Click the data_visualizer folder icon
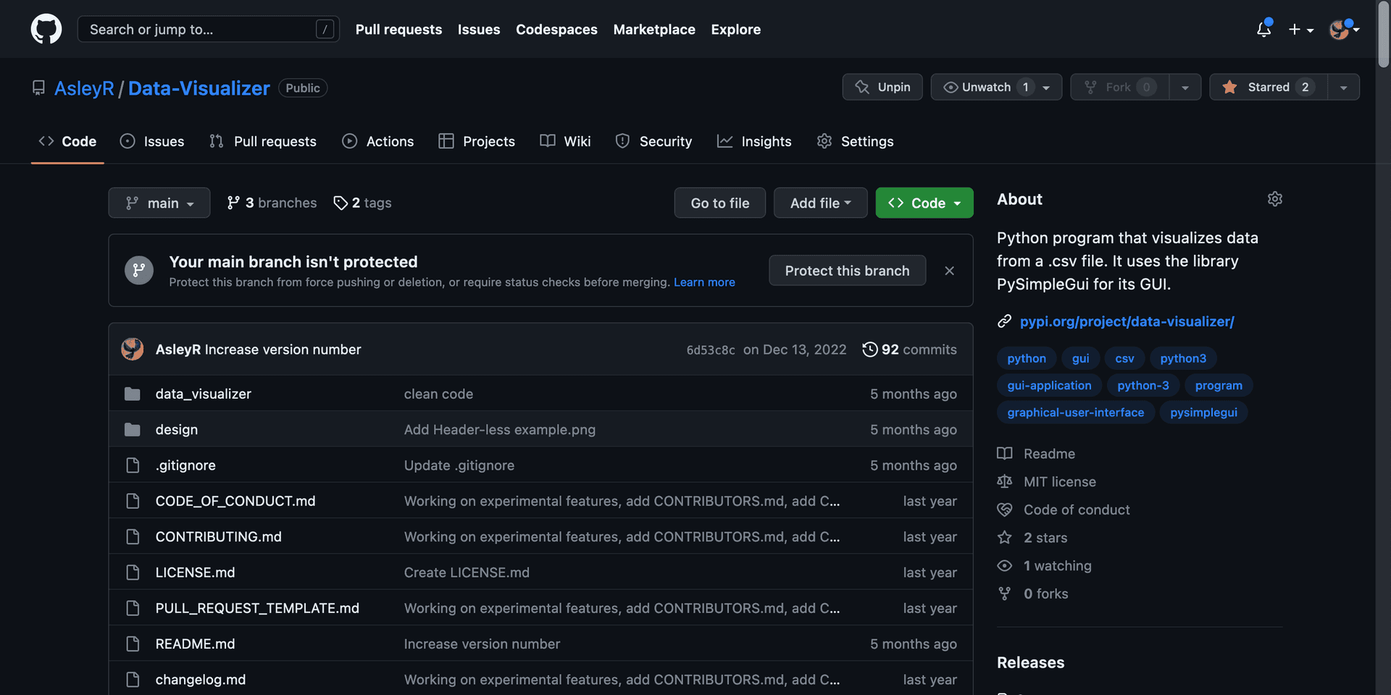This screenshot has width=1391, height=695. click(x=132, y=394)
